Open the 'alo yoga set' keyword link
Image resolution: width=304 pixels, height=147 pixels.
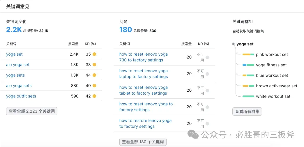(x=18, y=65)
